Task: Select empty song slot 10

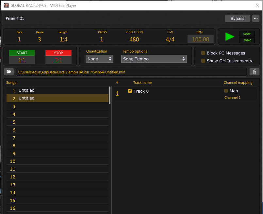Action: (x=58, y=161)
